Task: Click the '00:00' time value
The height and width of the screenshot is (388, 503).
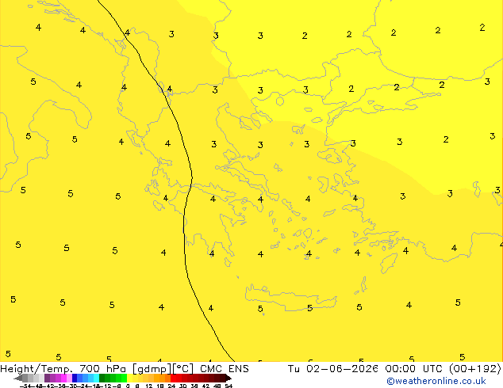Action: coord(401,369)
